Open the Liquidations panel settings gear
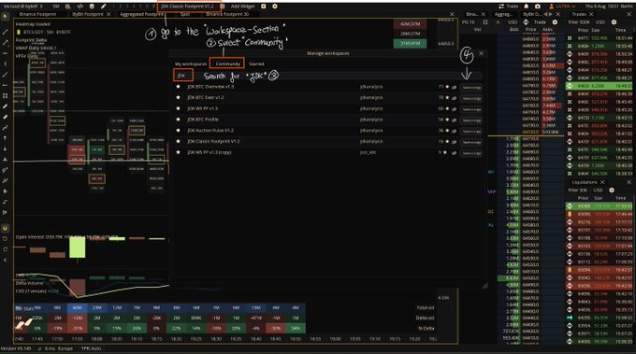Image resolution: width=636 pixels, height=354 pixels. point(612,190)
